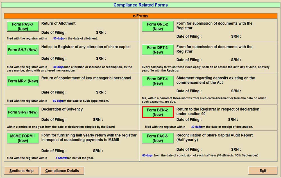Click the Form MR-1 (New) button

[22, 81]
